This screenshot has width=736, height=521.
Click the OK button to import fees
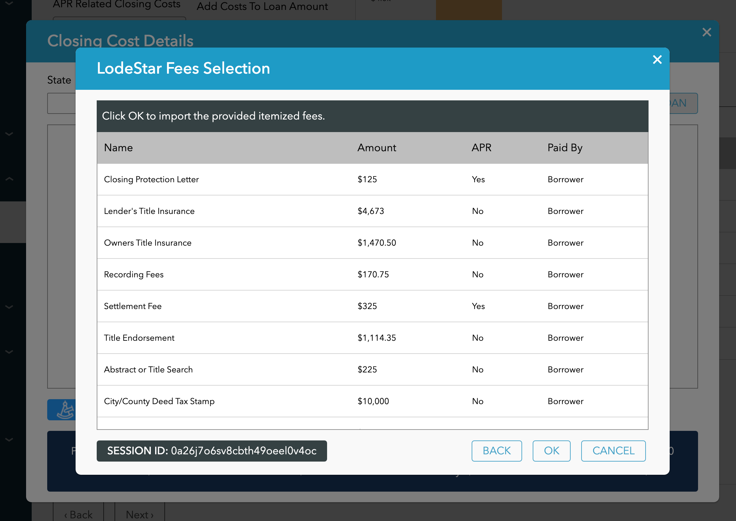click(x=552, y=451)
